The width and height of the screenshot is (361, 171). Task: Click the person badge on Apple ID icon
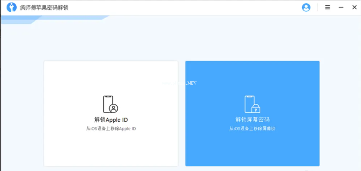point(114,108)
